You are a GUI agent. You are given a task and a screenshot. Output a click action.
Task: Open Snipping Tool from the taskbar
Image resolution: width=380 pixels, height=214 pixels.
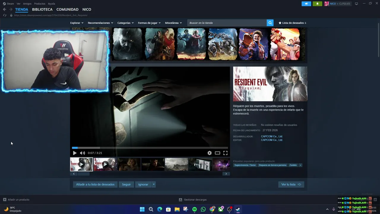(x=186, y=209)
